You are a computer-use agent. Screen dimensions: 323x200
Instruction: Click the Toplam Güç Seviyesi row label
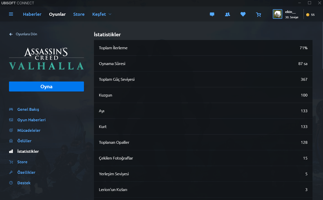coord(117,79)
